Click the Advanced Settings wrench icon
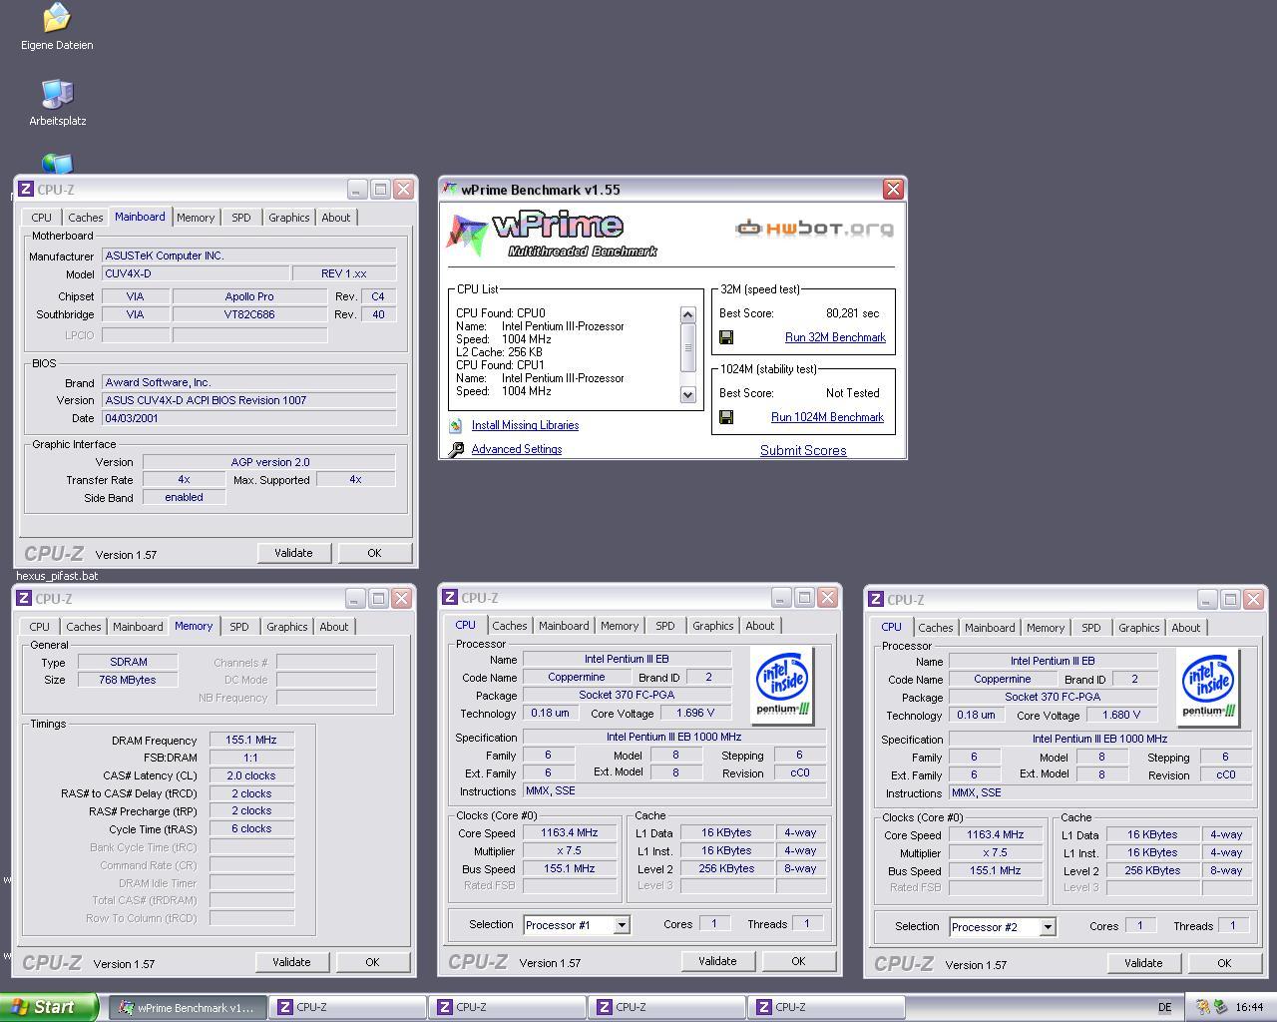Screen dimensions: 1277x1022 pos(456,449)
